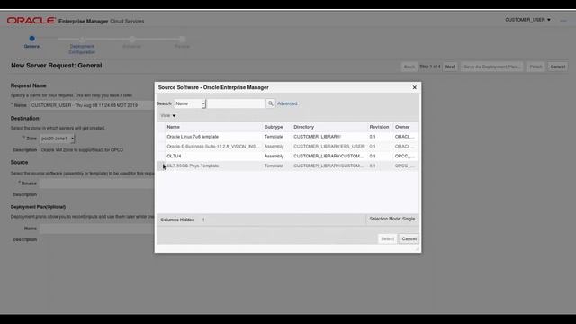Click the Template subtype of Oracle Linux row

point(274,137)
